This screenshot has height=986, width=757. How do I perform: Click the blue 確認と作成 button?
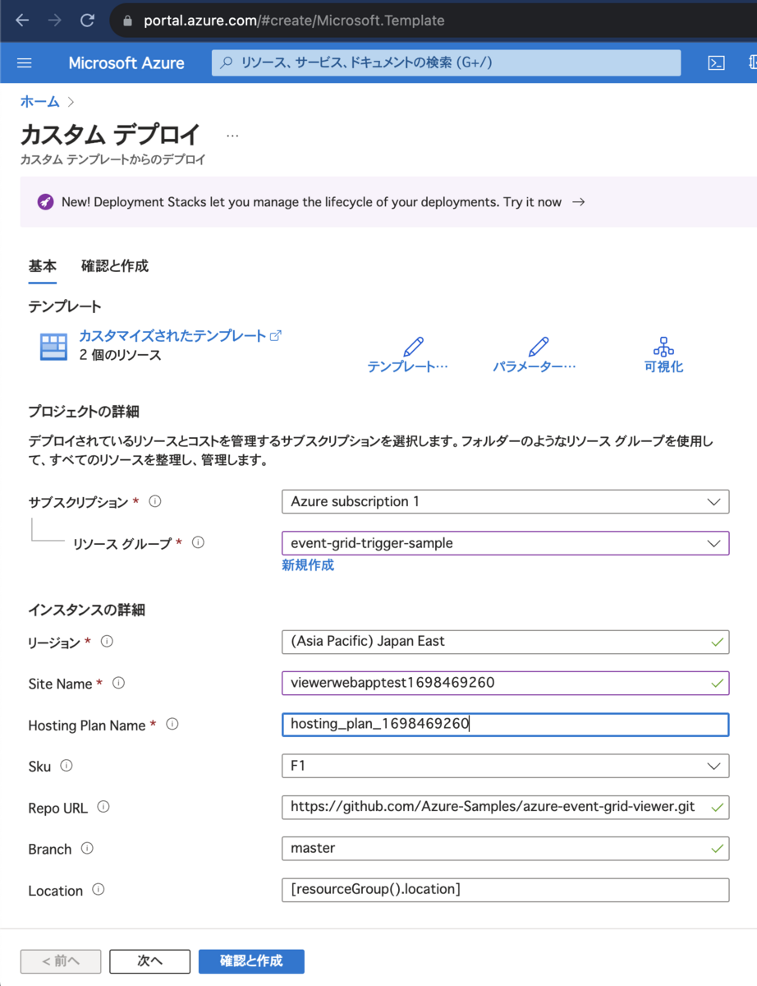click(x=251, y=961)
